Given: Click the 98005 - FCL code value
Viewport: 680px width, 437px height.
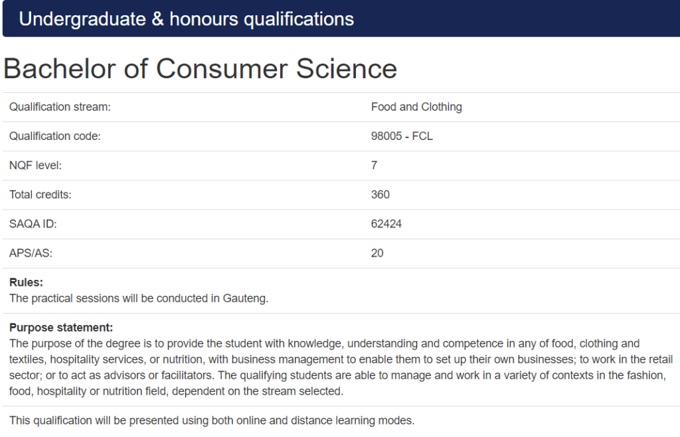Looking at the screenshot, I should point(402,136).
